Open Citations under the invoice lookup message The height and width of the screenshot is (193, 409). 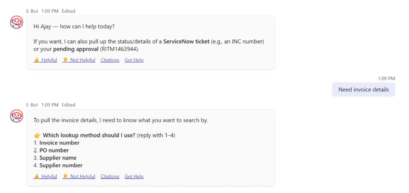coord(110,176)
